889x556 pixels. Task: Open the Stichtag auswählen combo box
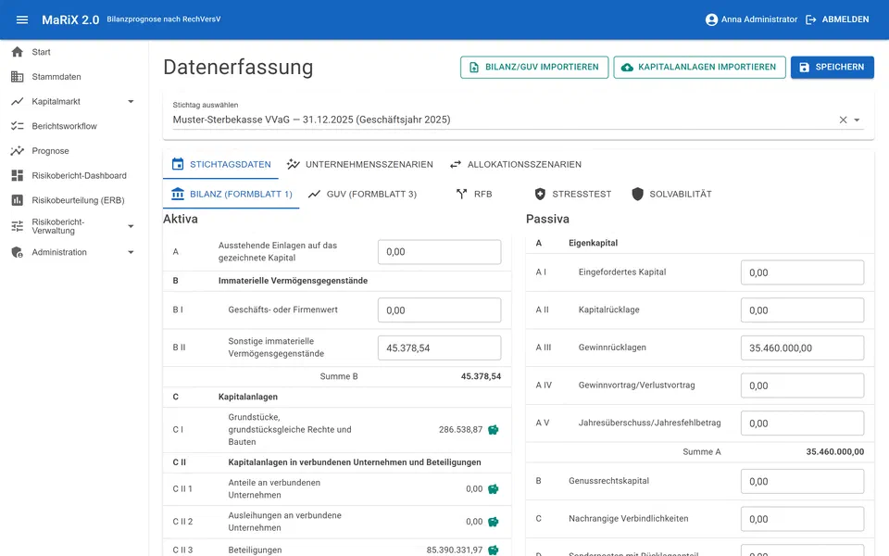coord(519,115)
